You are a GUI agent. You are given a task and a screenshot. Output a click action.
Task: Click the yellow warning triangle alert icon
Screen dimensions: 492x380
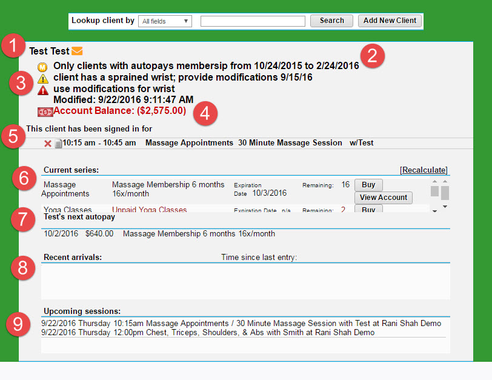pos(43,79)
